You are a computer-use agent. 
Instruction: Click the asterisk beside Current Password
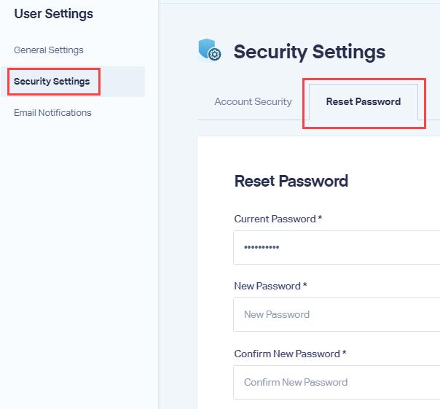(320, 217)
